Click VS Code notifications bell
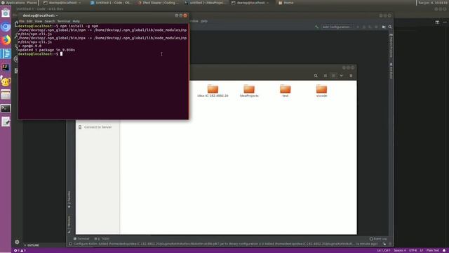Viewport: 449px width, 253px height. point(444,250)
